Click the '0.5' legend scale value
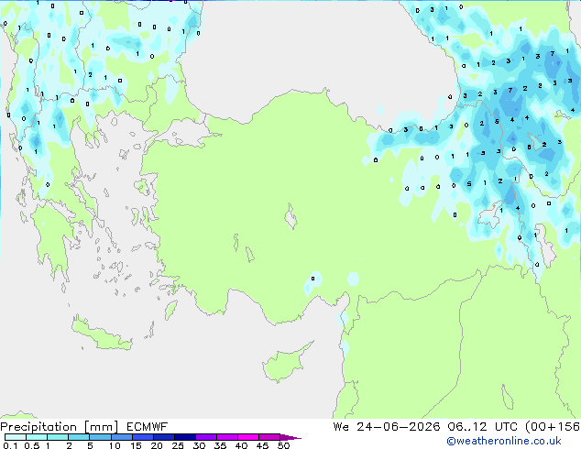 click(x=31, y=445)
